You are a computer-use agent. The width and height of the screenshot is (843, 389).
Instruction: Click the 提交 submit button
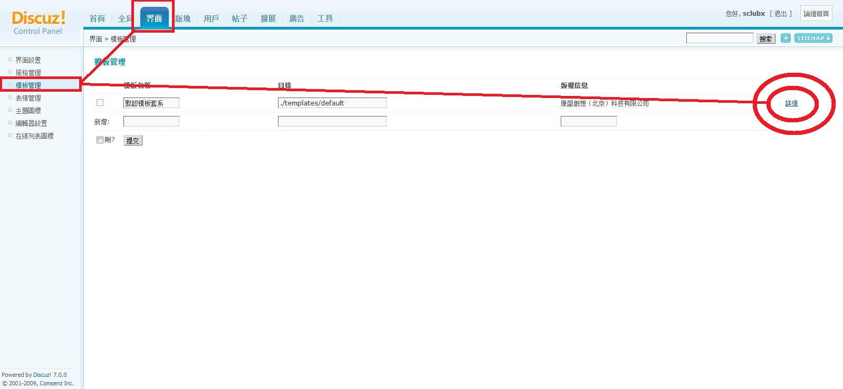(132, 141)
